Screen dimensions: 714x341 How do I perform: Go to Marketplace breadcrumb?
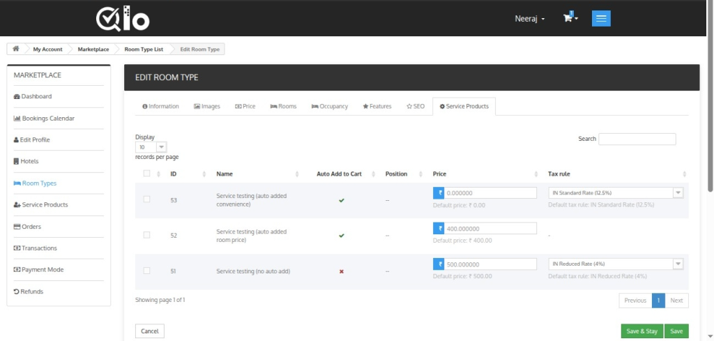tap(93, 50)
